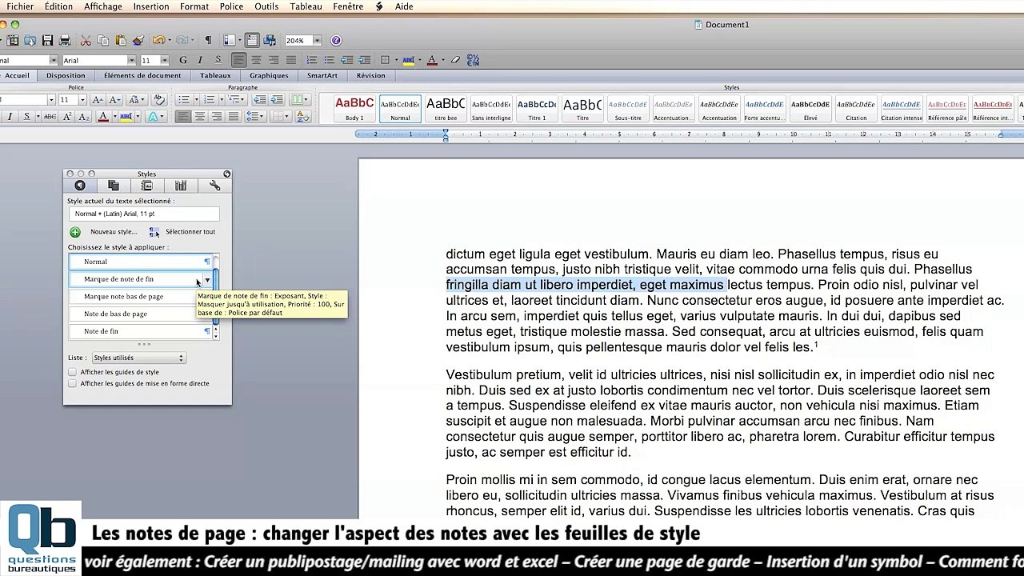Toggle center alignment in formatting toolbar
Viewport: 1024px width, 576px height.
pos(256,60)
